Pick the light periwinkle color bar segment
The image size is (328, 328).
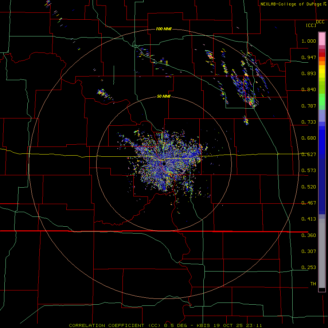[322, 116]
